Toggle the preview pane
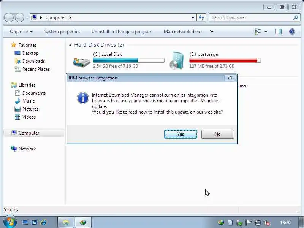 [279, 32]
